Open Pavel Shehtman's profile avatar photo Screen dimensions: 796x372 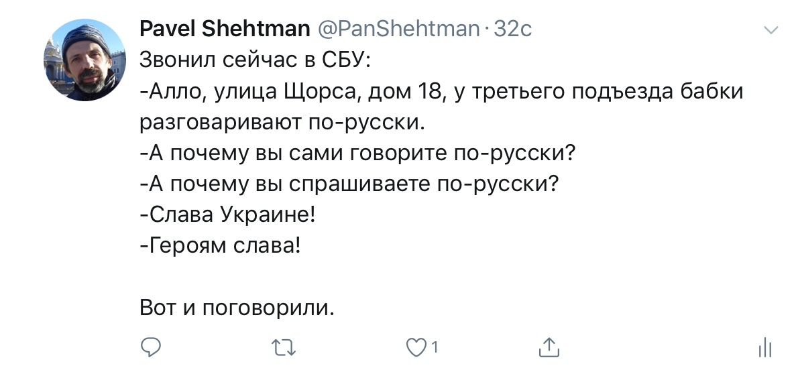84,60
